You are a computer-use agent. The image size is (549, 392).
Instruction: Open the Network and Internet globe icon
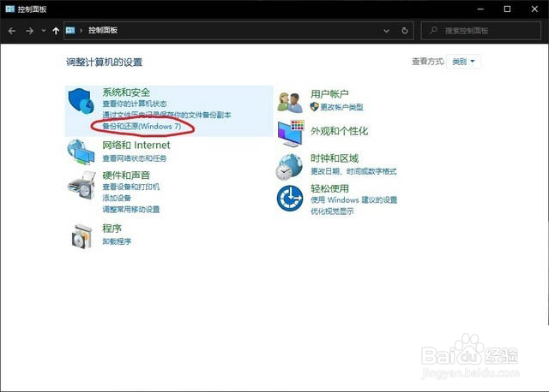(81, 152)
